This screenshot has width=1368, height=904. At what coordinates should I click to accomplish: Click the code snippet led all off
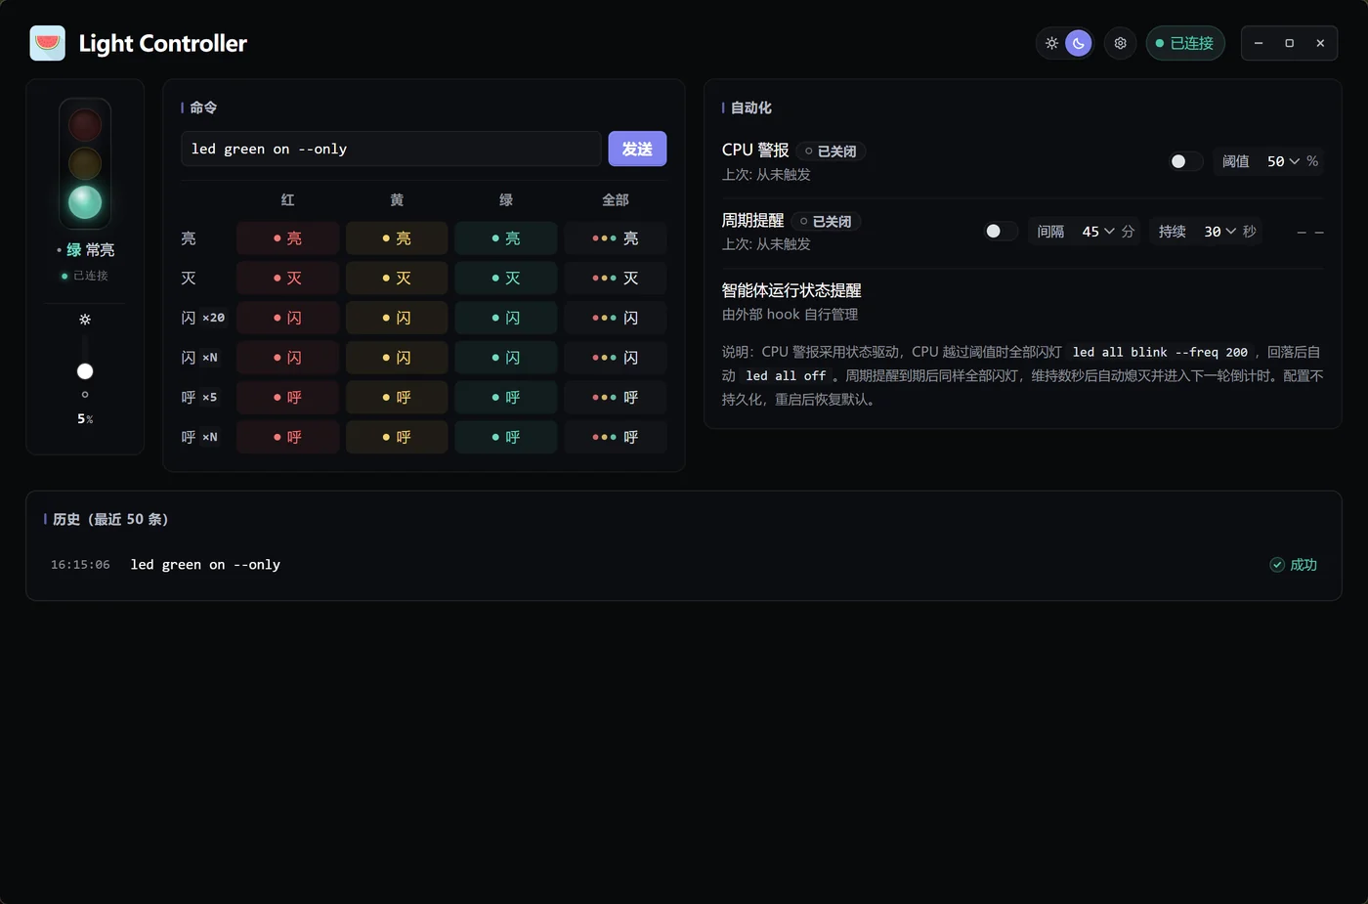pos(786,375)
